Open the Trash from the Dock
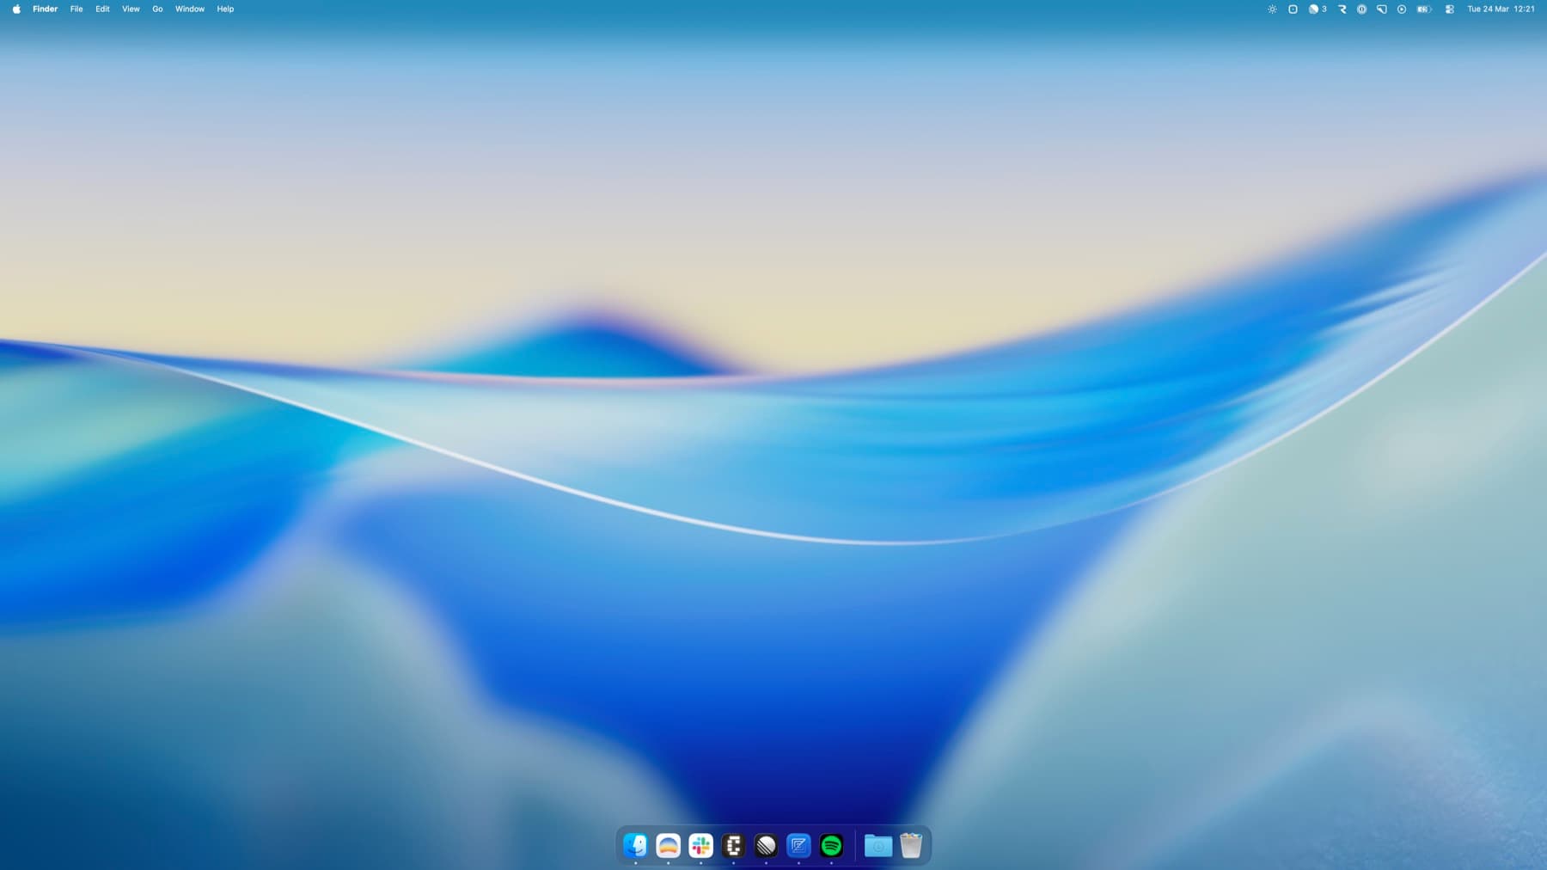Viewport: 1547px width, 870px height. pyautogui.click(x=912, y=846)
